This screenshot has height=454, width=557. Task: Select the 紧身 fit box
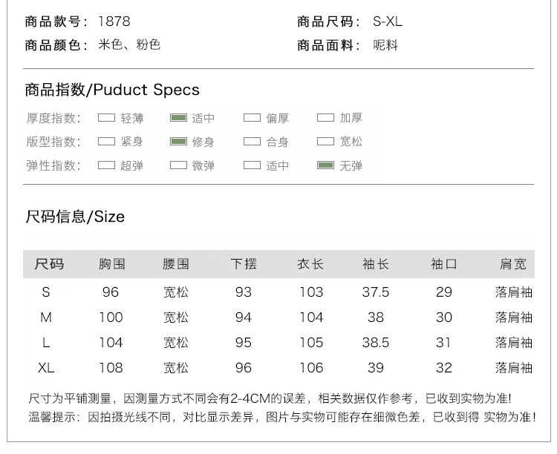click(x=106, y=141)
